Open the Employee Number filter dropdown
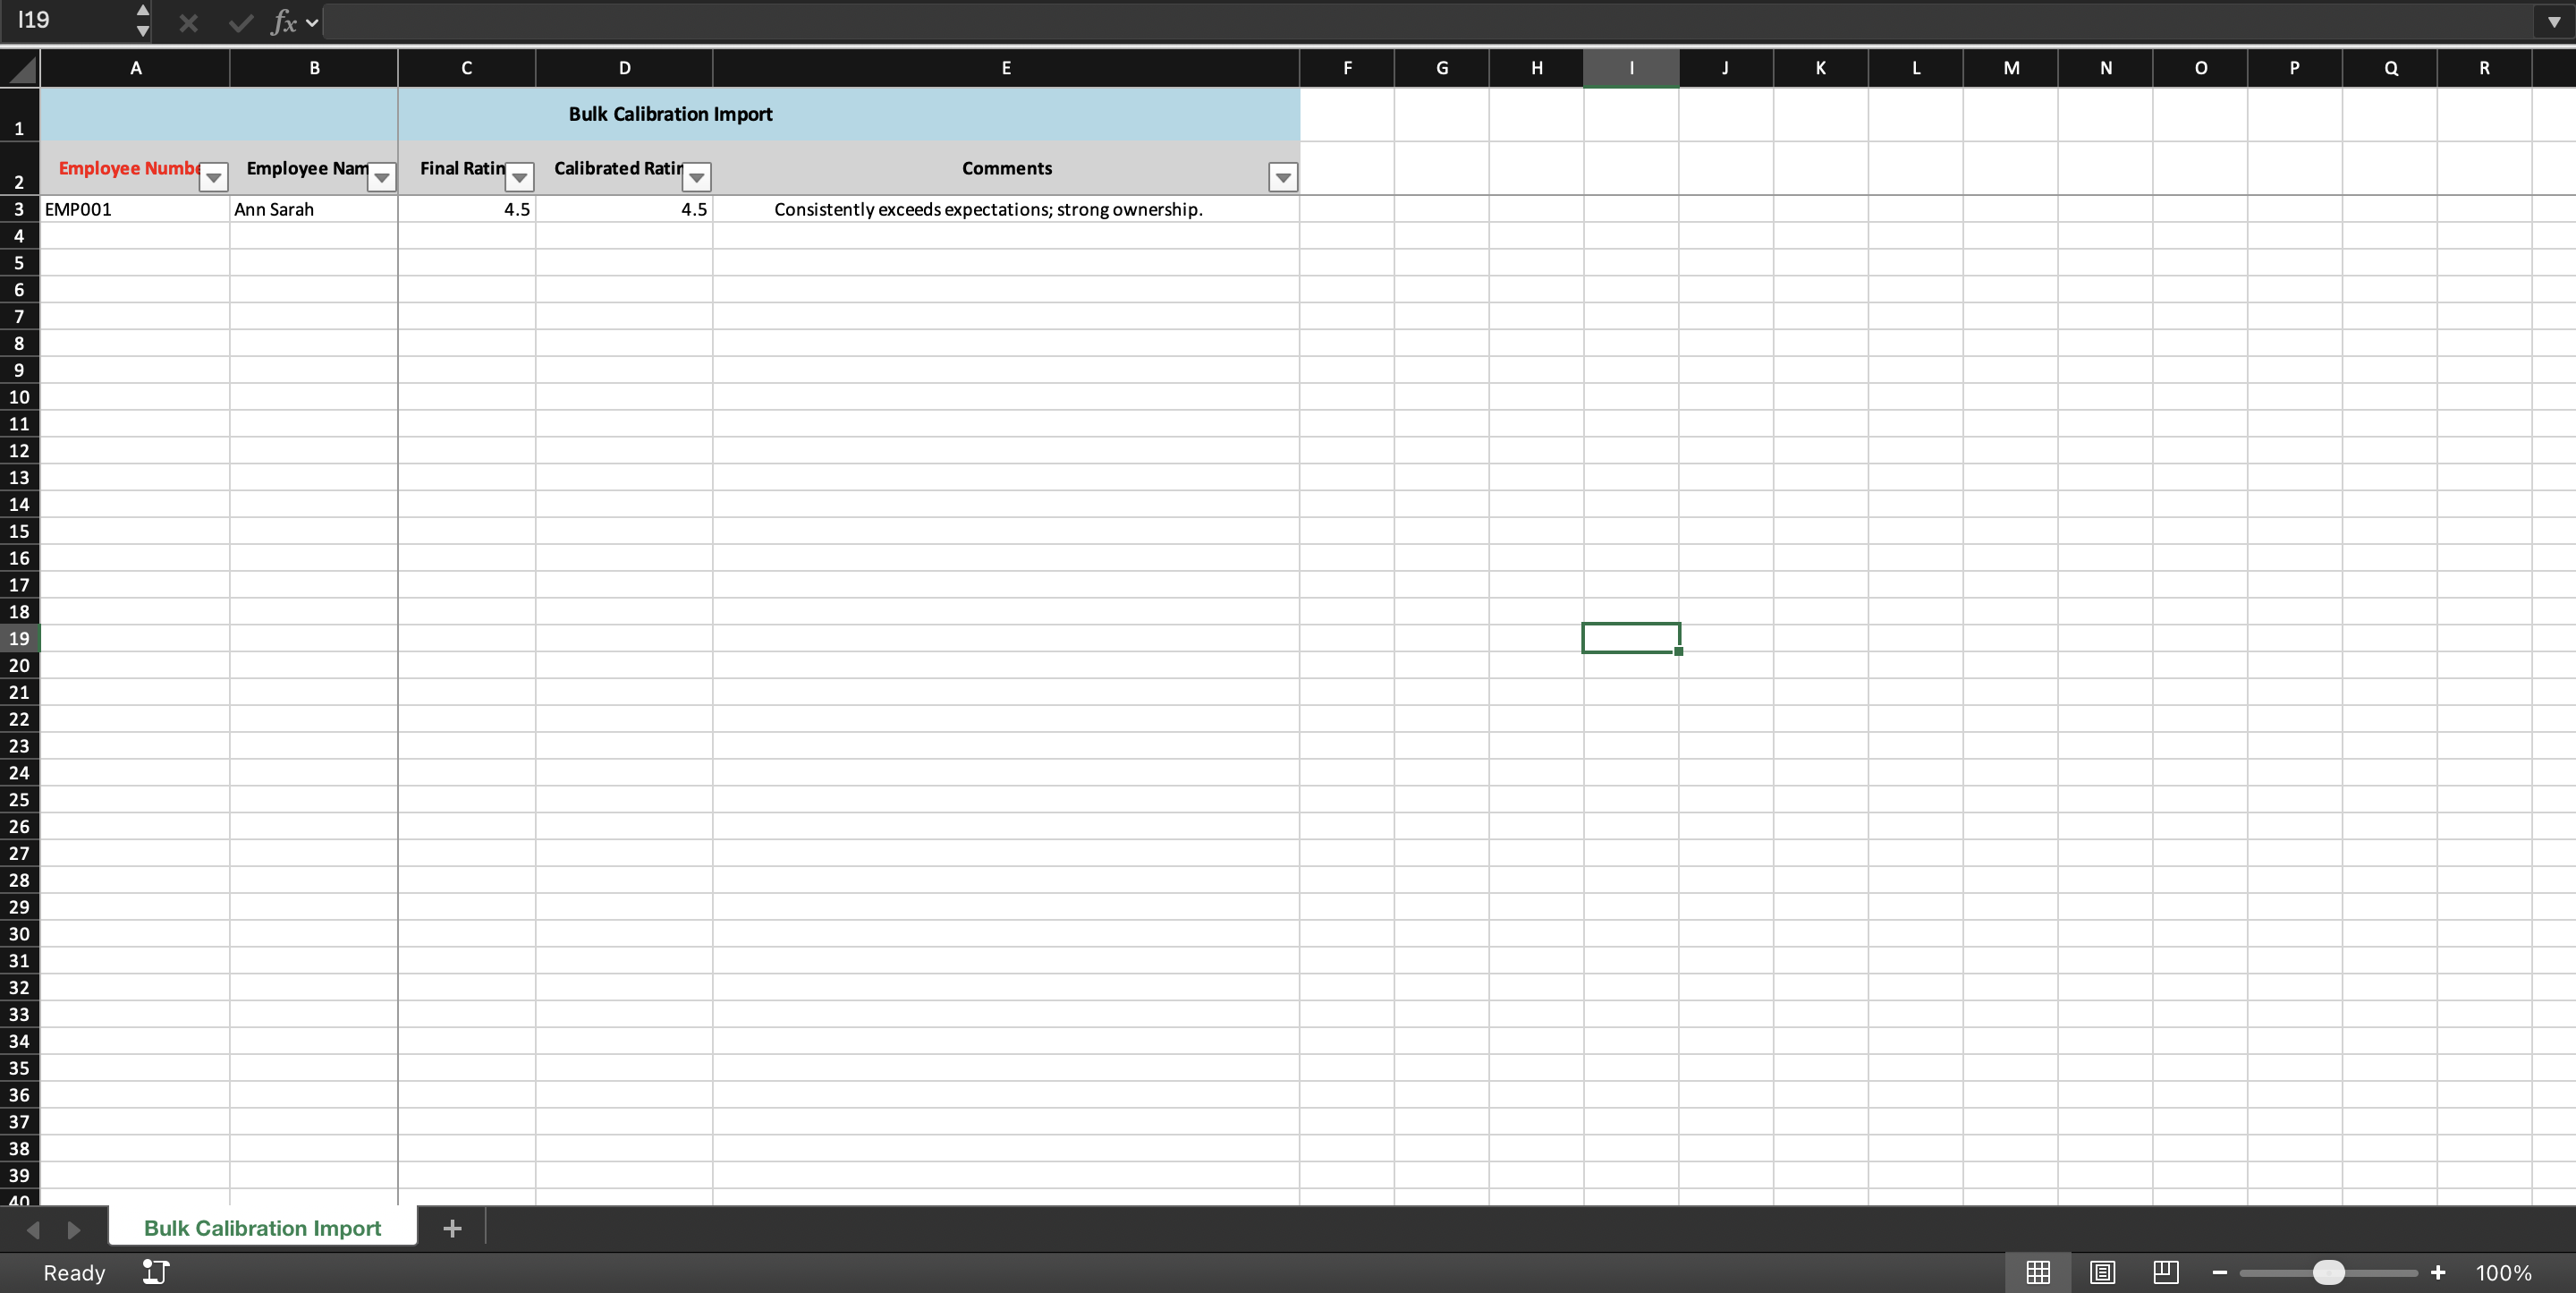Image resolution: width=2576 pixels, height=1293 pixels. (x=214, y=177)
